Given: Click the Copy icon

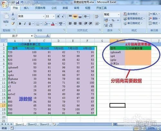Looking at the screenshot, I should click(x=13, y=19).
